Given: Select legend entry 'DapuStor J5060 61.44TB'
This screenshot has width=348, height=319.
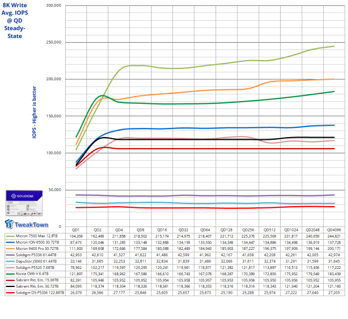Looking at the screenshot, I should pos(36,261).
